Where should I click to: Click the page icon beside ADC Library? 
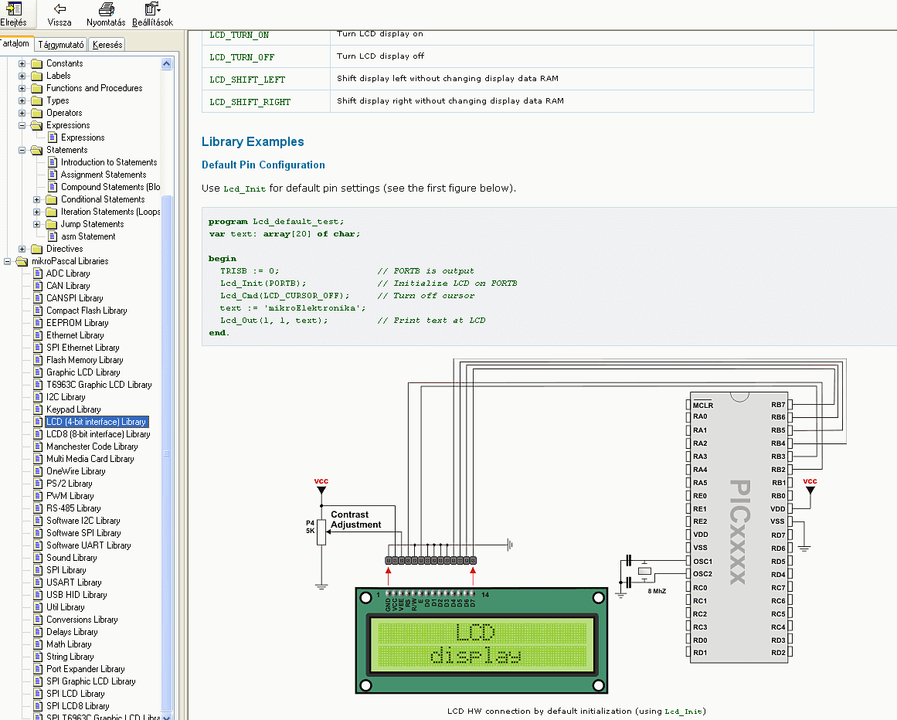pos(38,273)
